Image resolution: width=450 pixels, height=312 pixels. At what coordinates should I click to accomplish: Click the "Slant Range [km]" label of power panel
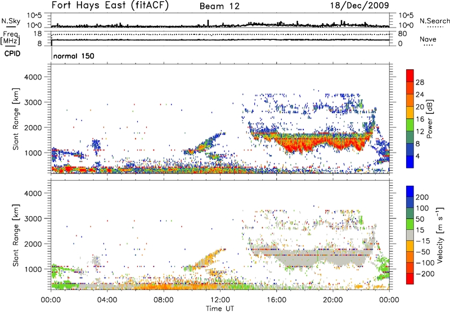tap(16, 119)
